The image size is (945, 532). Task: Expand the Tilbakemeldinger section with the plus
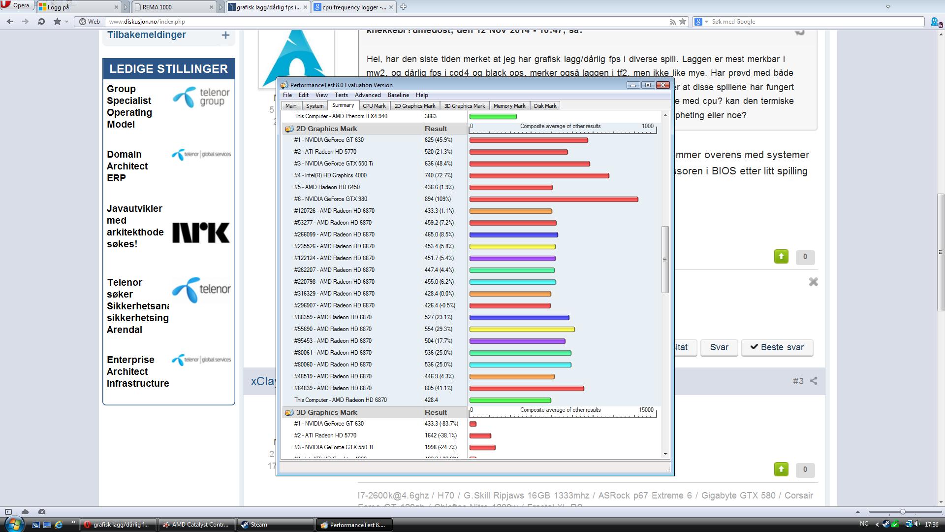click(225, 35)
